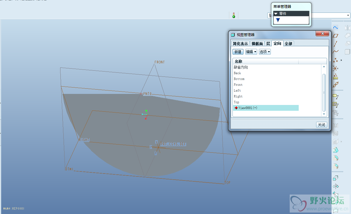
Task: Select the 定向 tab
Action: tap(277, 43)
